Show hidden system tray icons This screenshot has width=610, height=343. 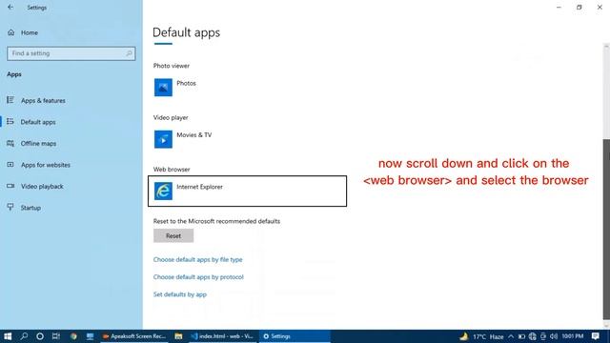511,336
